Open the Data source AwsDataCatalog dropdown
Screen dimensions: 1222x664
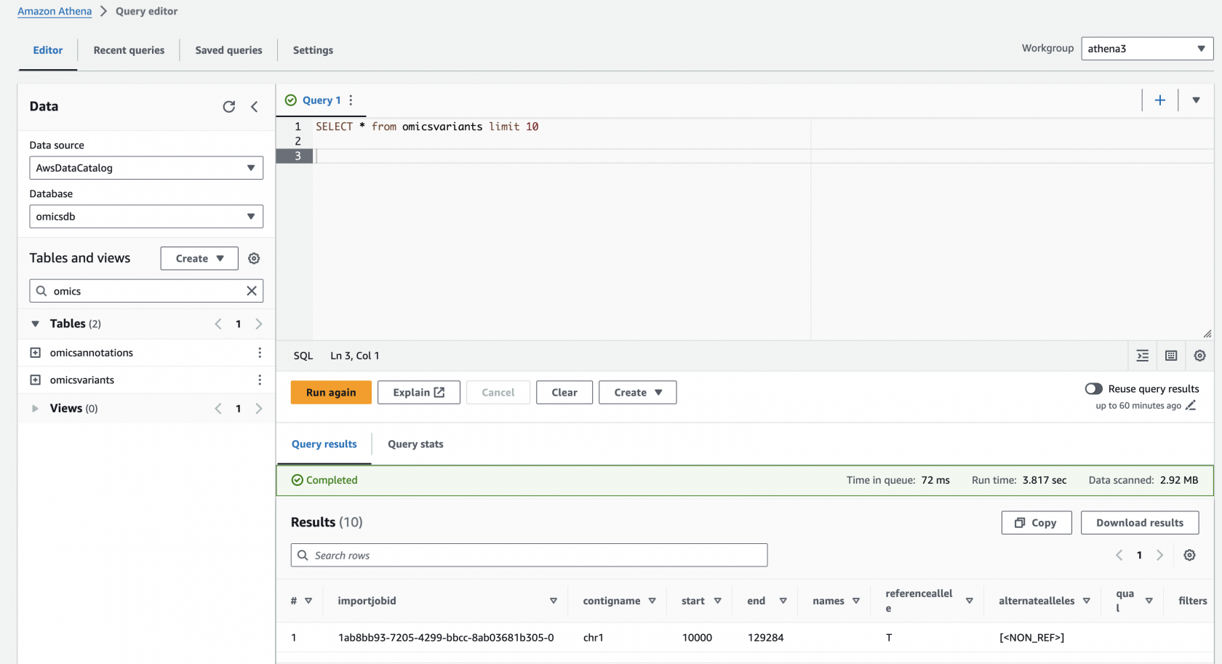click(146, 168)
